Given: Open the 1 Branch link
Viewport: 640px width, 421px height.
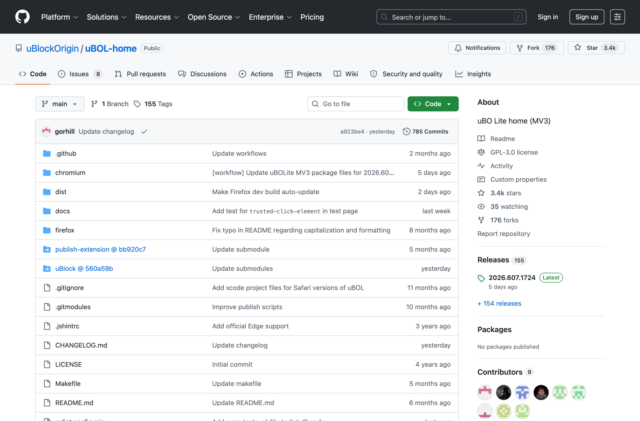Looking at the screenshot, I should tap(110, 104).
